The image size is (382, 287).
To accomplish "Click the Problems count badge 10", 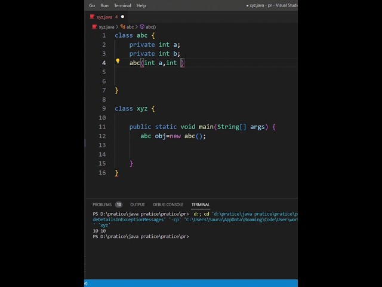I will click(119, 204).
